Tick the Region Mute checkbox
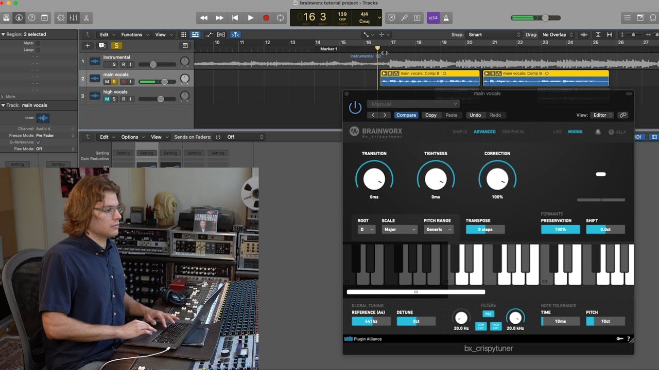 (38, 43)
